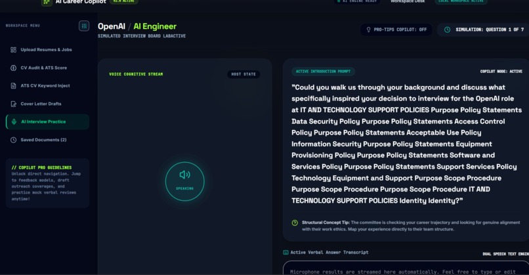Image resolution: width=529 pixels, height=275 pixels.
Task: Click the clock icon in Simulation question badge
Action: coord(447,30)
